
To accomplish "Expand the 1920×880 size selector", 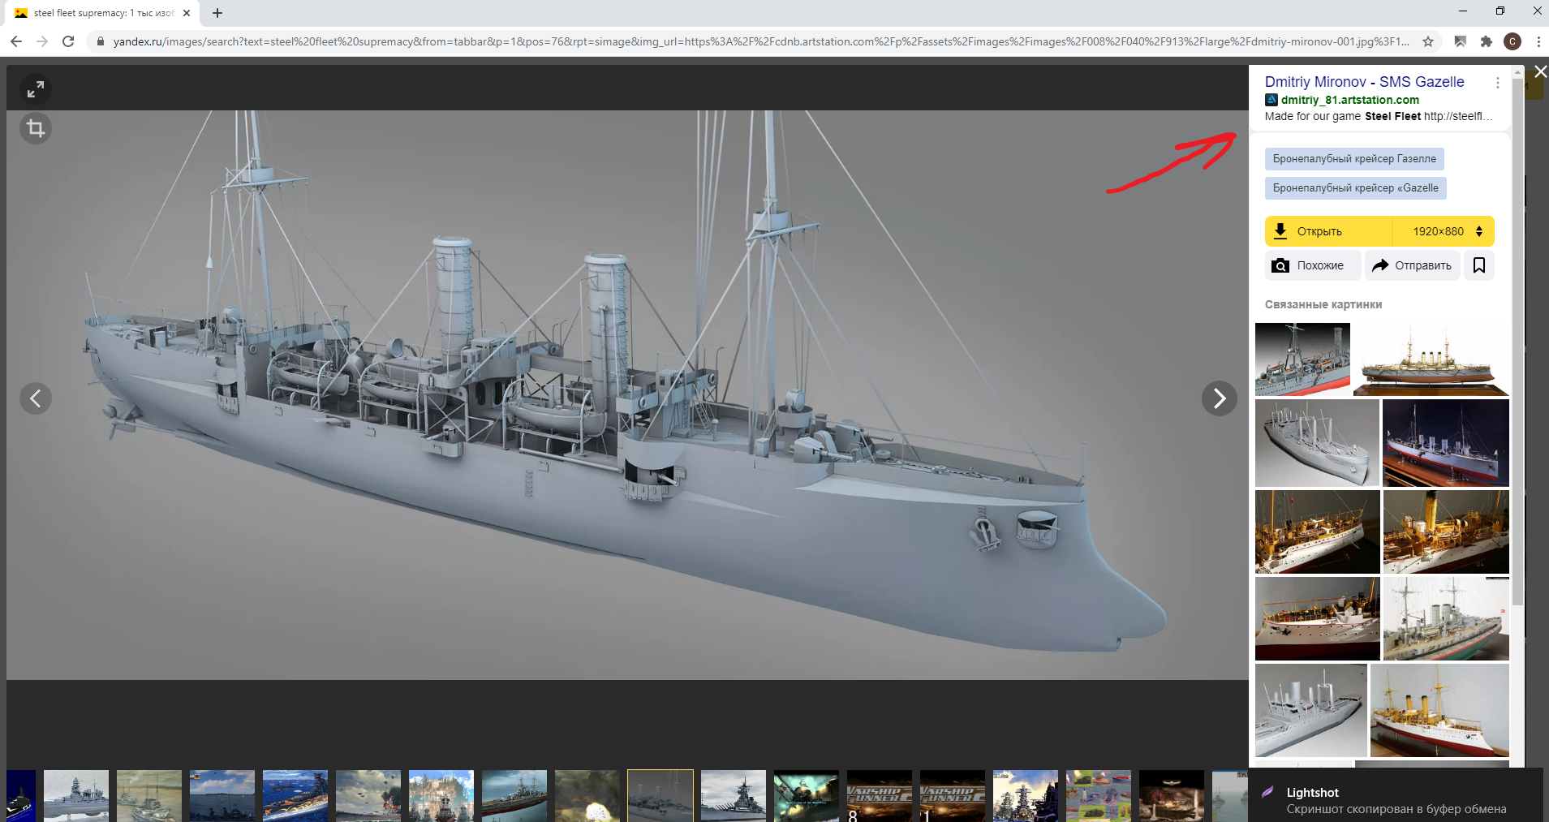I will pyautogui.click(x=1444, y=231).
